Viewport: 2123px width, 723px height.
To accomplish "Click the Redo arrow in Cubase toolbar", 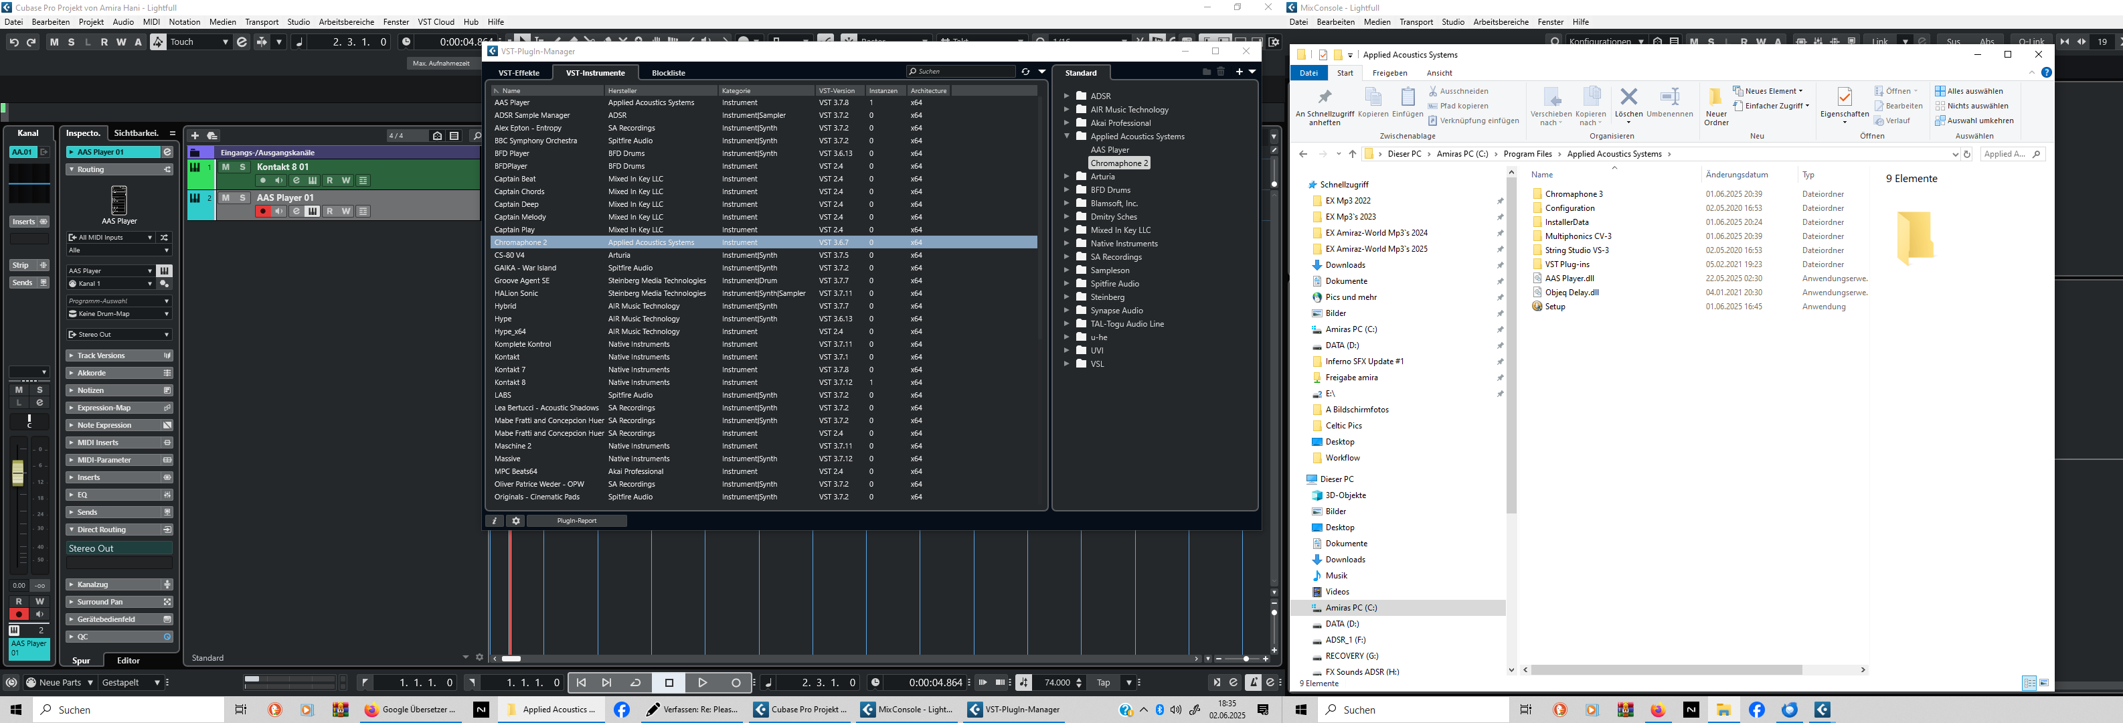I will tap(31, 42).
